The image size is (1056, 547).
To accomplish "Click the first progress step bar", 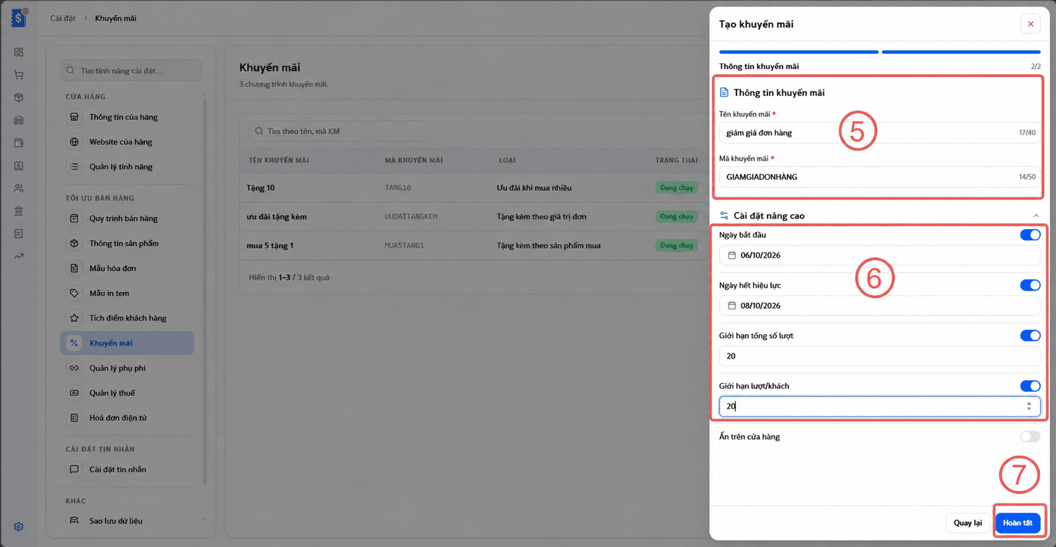I will pyautogui.click(x=798, y=52).
